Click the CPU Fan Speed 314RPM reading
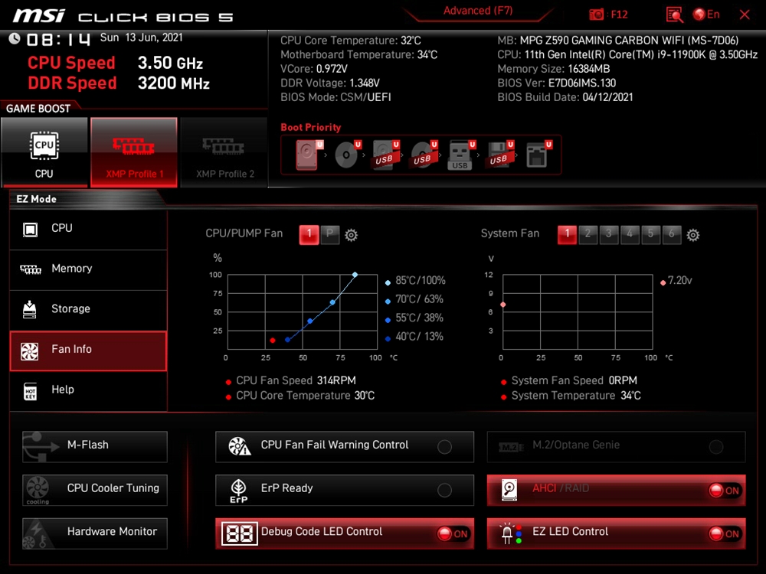The image size is (766, 574). click(296, 380)
